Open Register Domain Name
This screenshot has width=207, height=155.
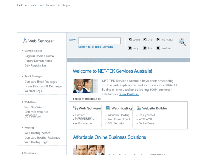click(x=39, y=56)
